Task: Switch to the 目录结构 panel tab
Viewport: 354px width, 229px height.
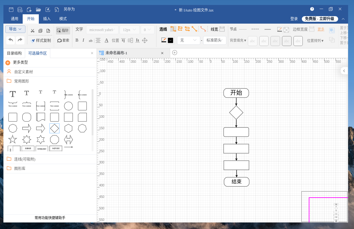Action: point(14,53)
